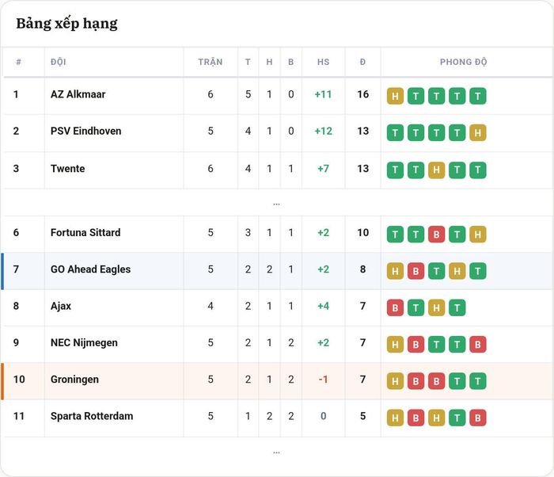Viewport: 554px width, 477px height.
Task: Click Sparta Rotterdam's green T form badge
Action: tap(457, 418)
